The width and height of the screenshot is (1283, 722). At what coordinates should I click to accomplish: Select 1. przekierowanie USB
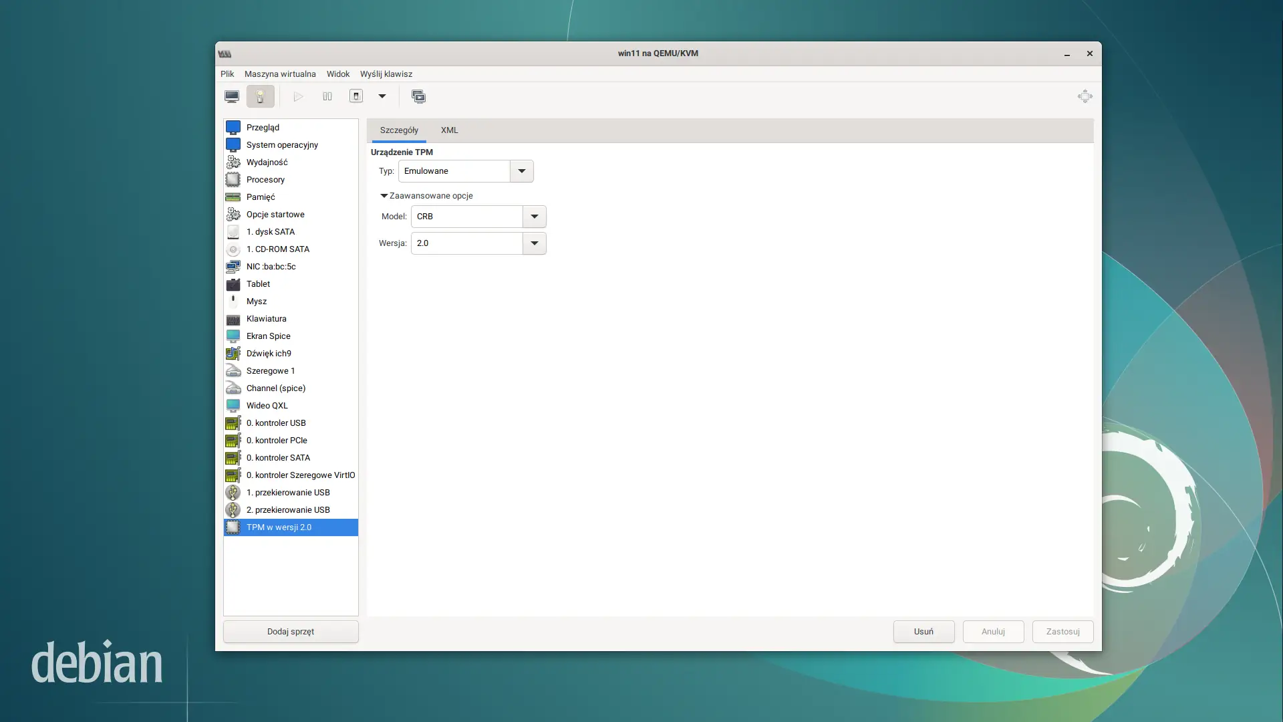point(291,492)
